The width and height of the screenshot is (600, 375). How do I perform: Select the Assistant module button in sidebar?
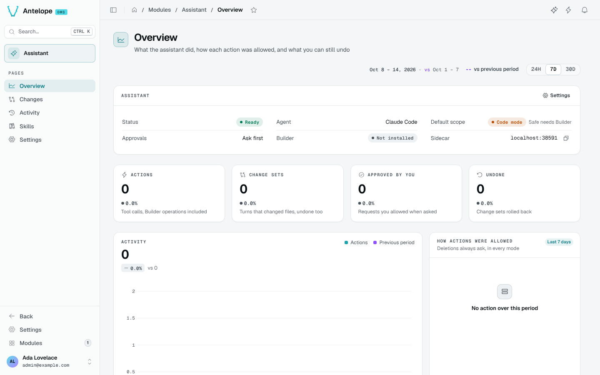[50, 53]
